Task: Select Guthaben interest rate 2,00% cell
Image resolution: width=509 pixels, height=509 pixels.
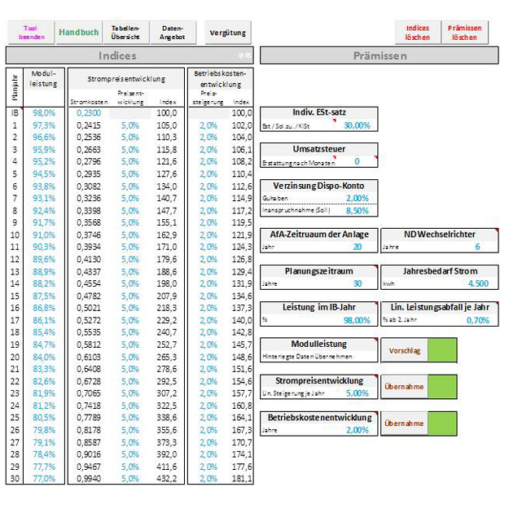Action: pos(356,198)
